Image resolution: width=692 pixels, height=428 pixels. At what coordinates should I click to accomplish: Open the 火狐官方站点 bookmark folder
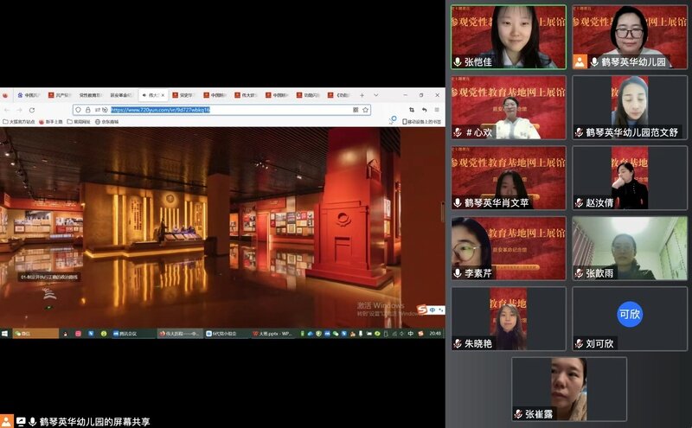pyautogui.click(x=18, y=122)
